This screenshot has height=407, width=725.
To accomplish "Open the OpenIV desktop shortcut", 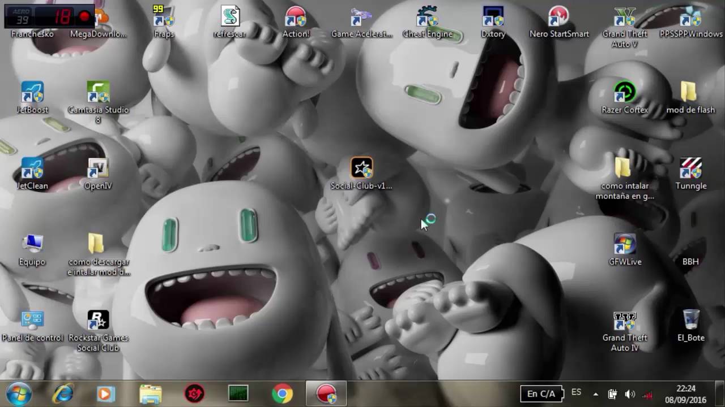I will pyautogui.click(x=98, y=174).
